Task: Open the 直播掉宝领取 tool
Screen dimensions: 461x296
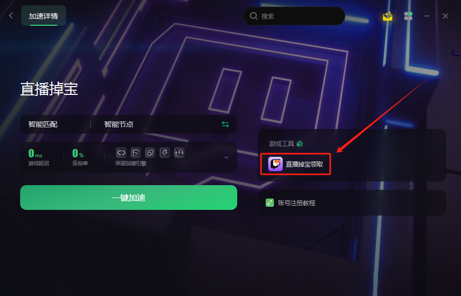Action: pos(296,164)
